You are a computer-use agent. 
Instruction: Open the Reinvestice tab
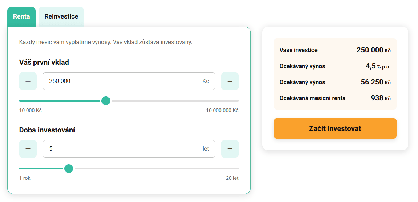61,17
